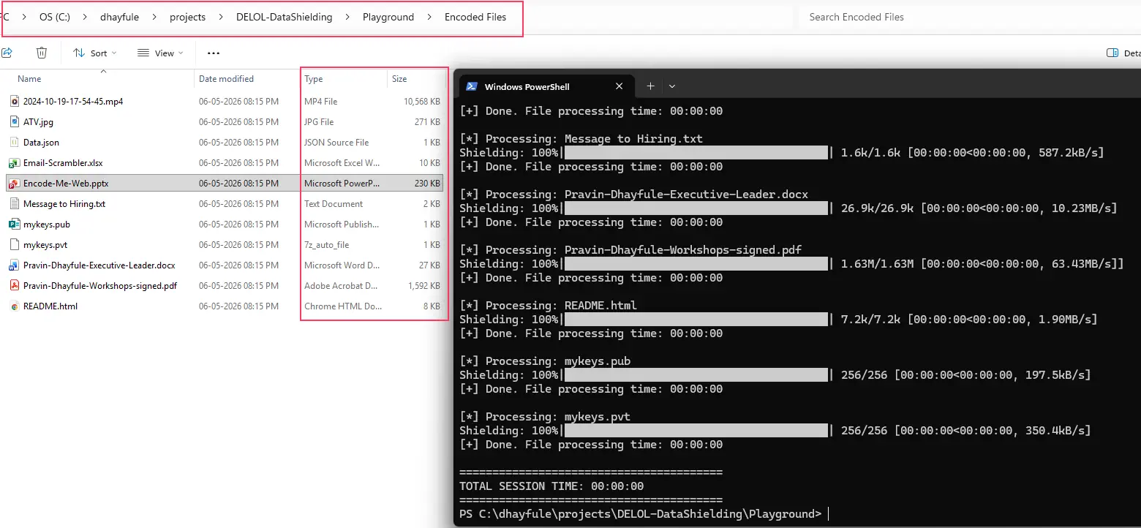Select file Pravin-Dhayfule-Workshops-signed.pdf

pyautogui.click(x=100, y=286)
